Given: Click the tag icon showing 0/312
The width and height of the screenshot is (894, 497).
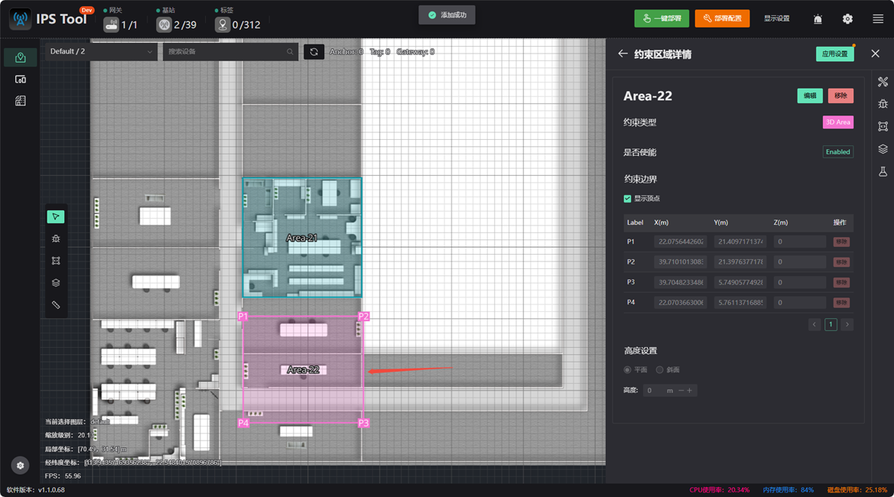Looking at the screenshot, I should pyautogui.click(x=223, y=24).
